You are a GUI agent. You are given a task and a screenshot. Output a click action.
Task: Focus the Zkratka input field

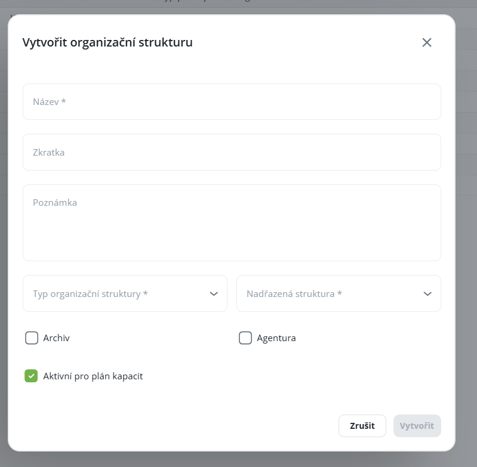[232, 152]
